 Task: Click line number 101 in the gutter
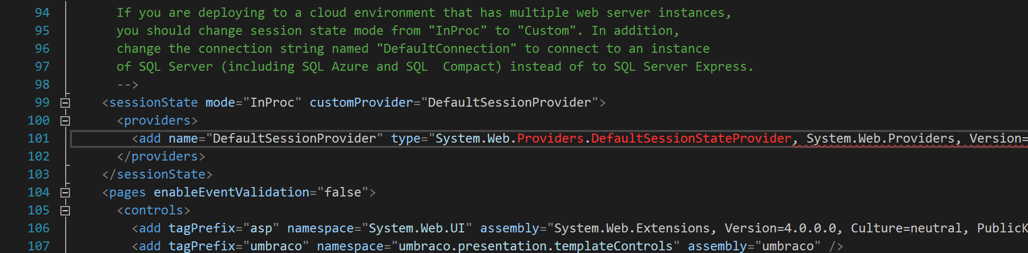[39, 138]
